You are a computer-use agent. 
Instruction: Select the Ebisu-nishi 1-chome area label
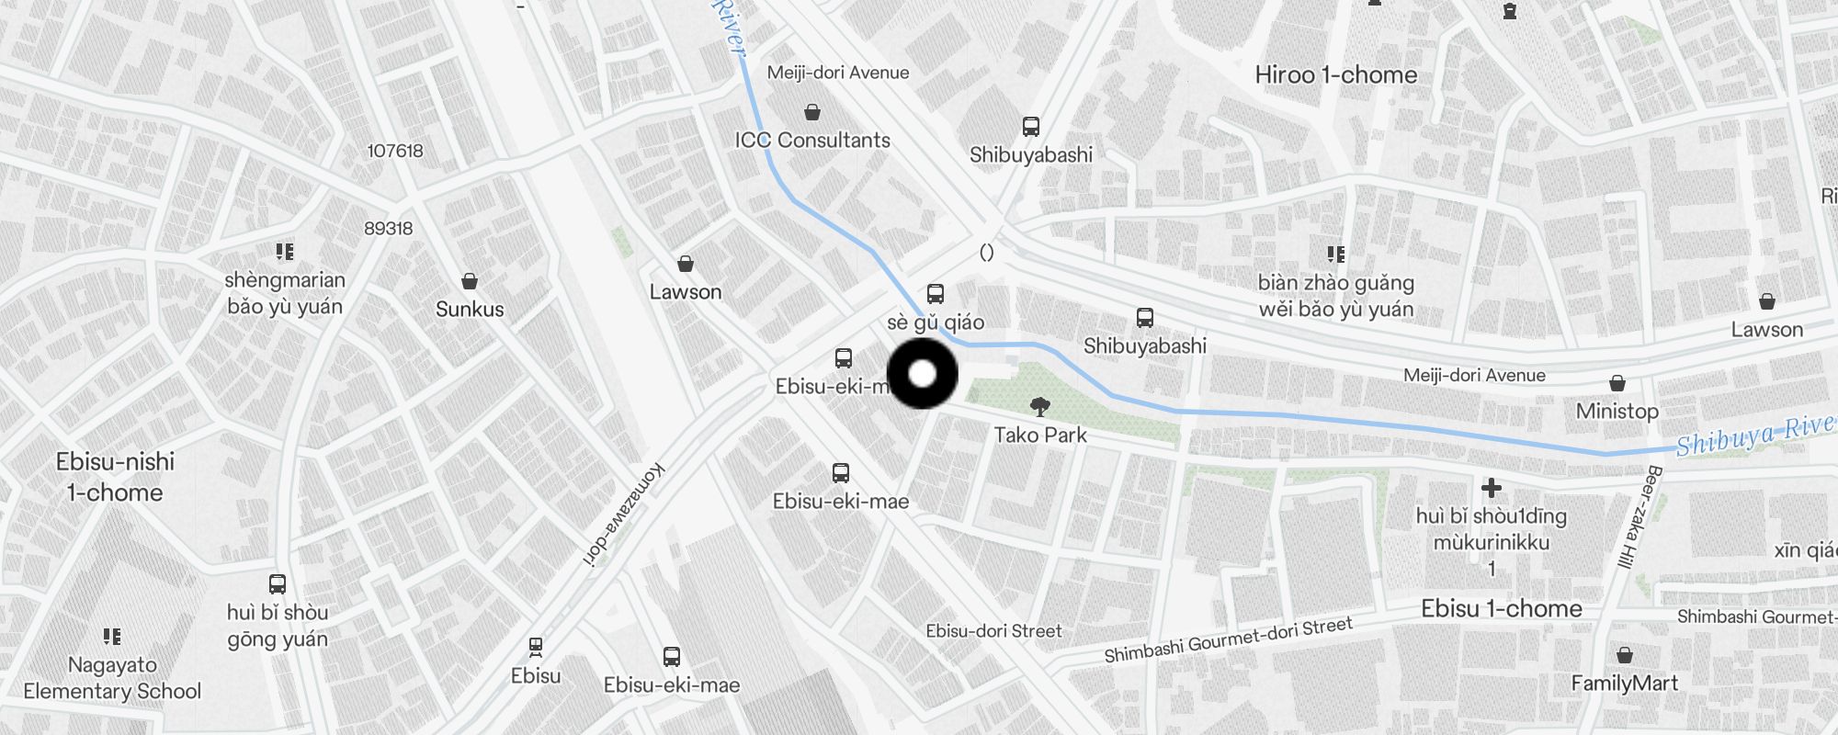[x=115, y=477]
